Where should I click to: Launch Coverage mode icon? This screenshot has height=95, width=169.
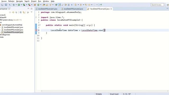24,5
